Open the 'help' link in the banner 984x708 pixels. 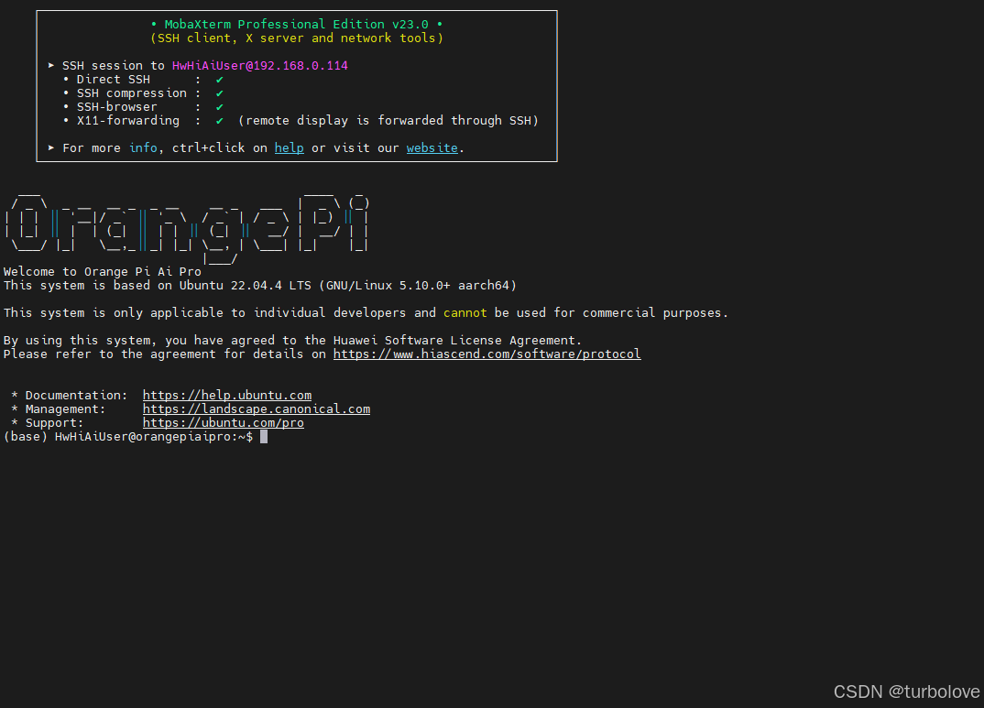[290, 148]
